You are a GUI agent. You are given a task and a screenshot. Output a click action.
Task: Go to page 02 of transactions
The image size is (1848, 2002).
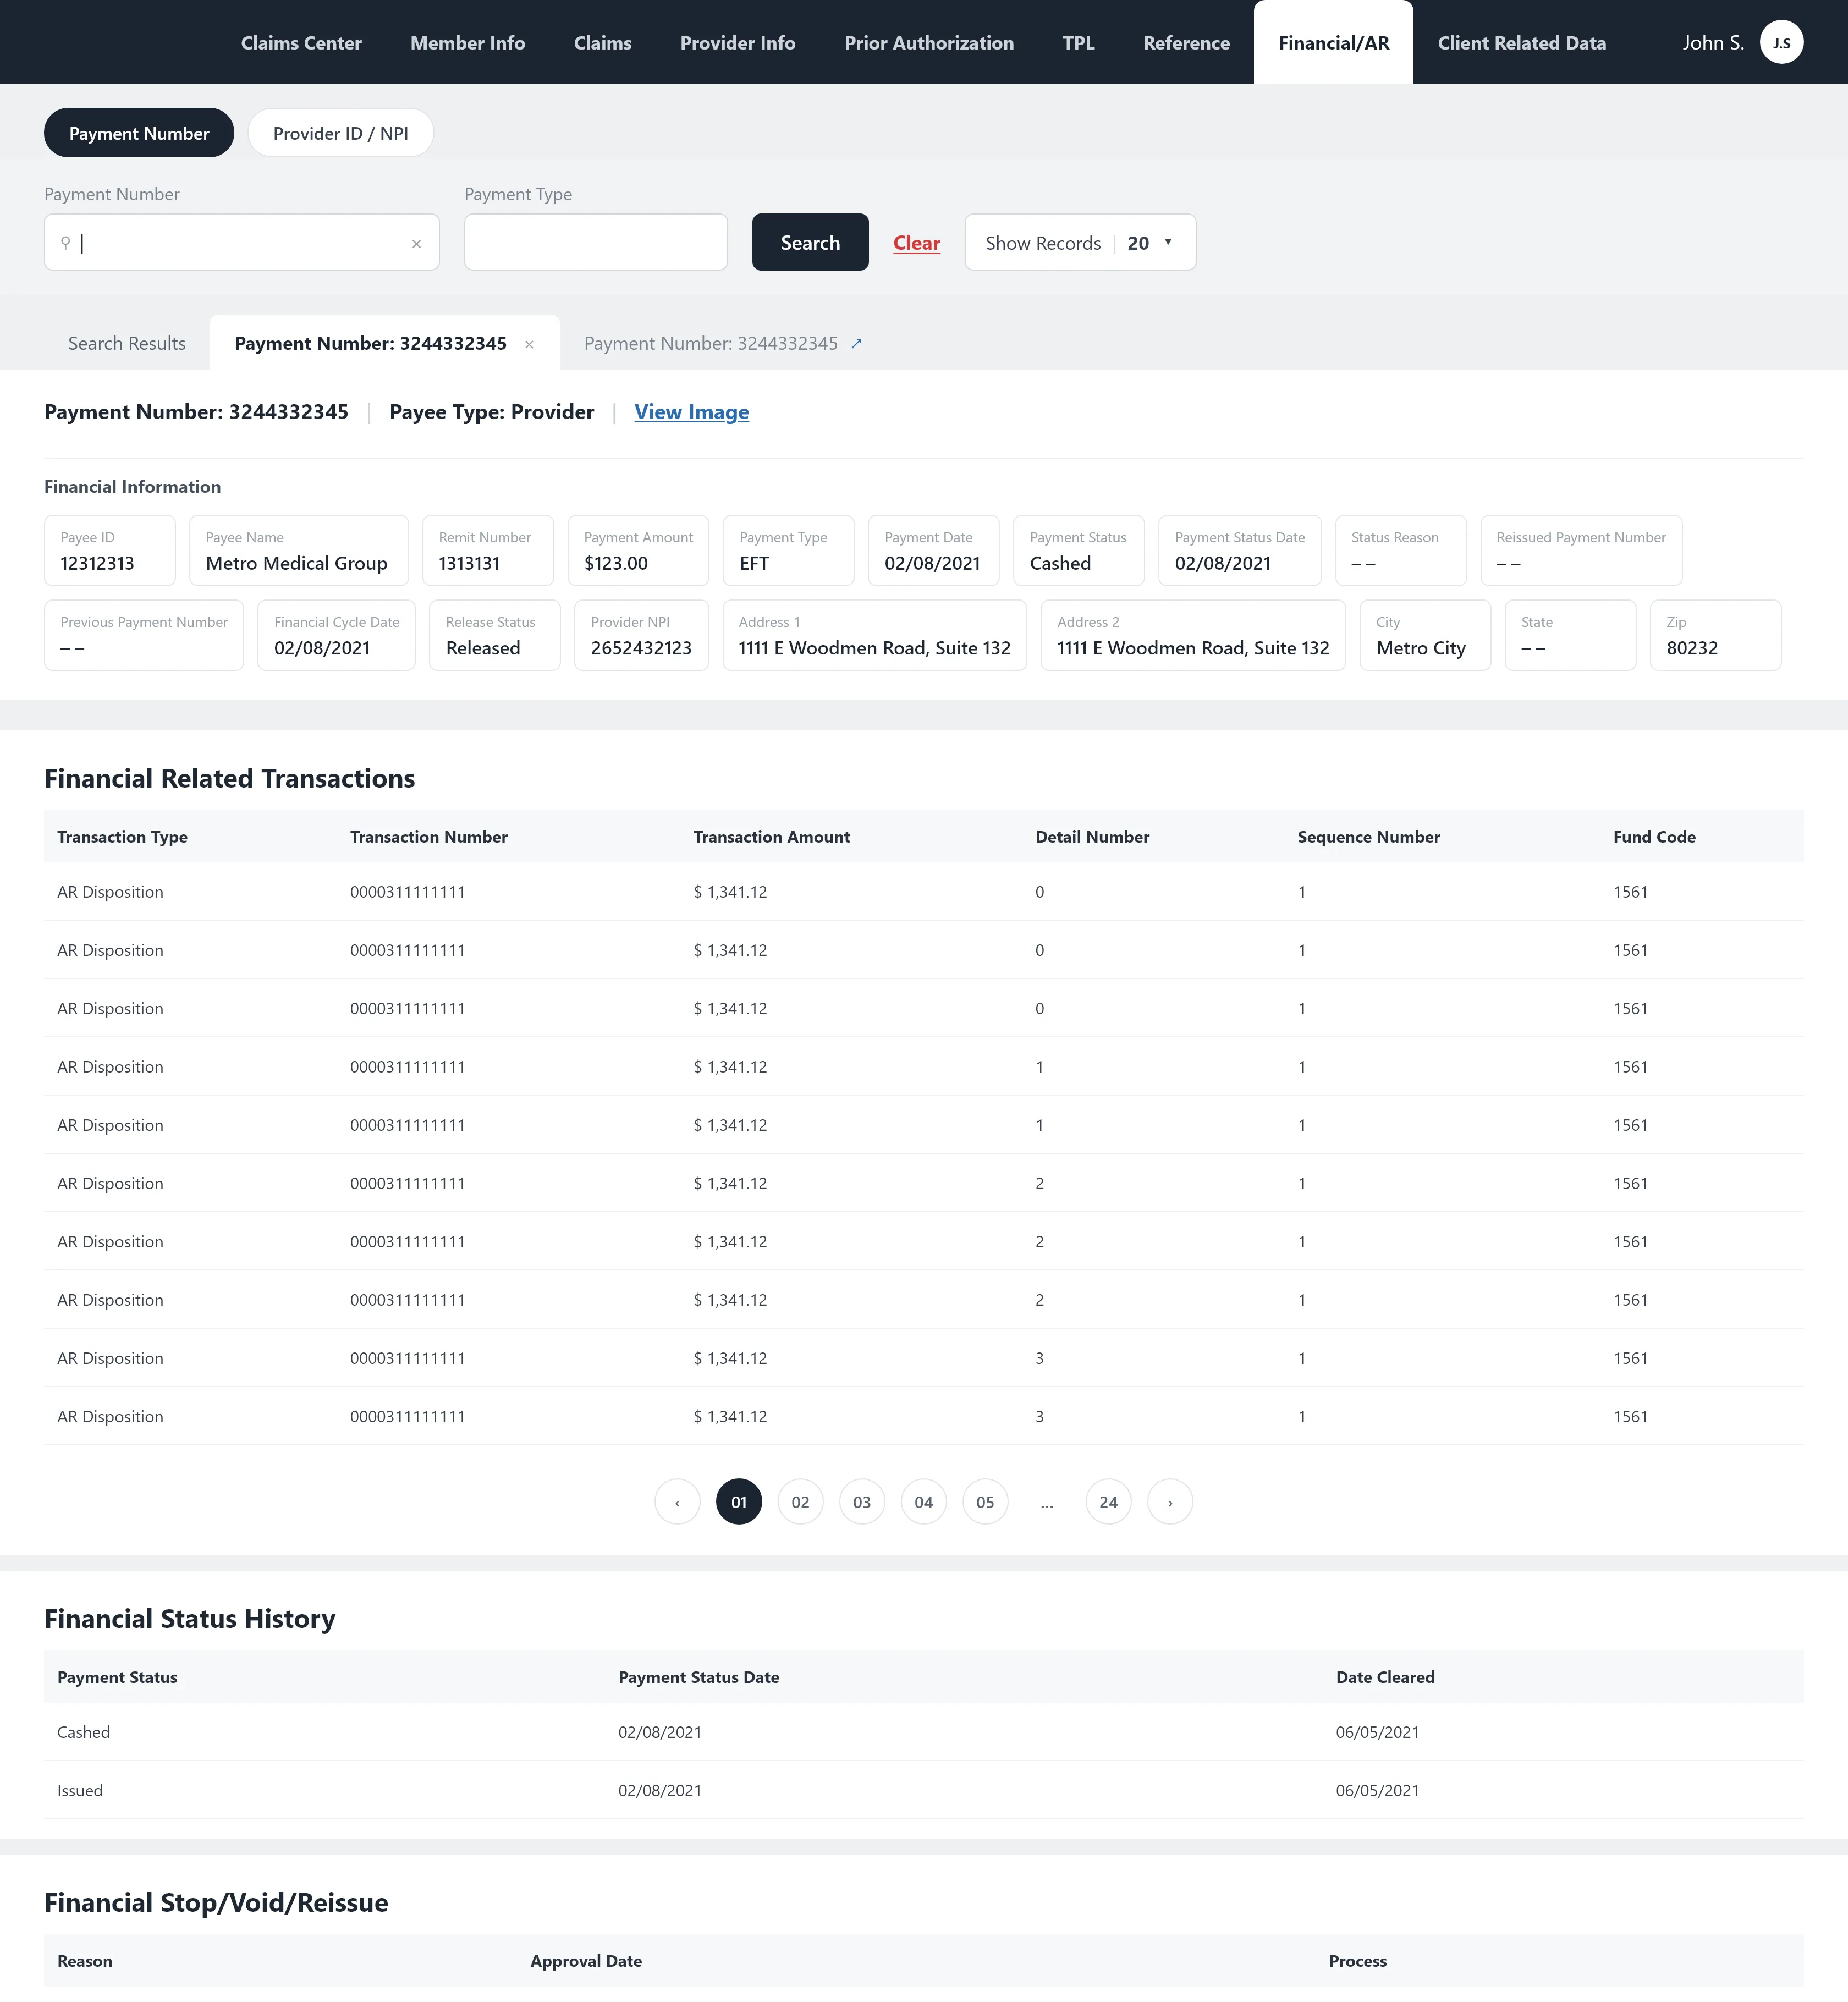tap(800, 1502)
